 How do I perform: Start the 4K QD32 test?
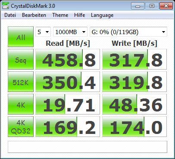[21, 127]
